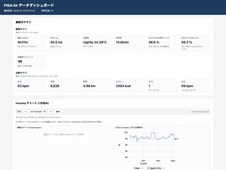Screen dimensions: 226x170
Task: Click nightly 34.39°C skin temperature value
Action: [95, 42]
